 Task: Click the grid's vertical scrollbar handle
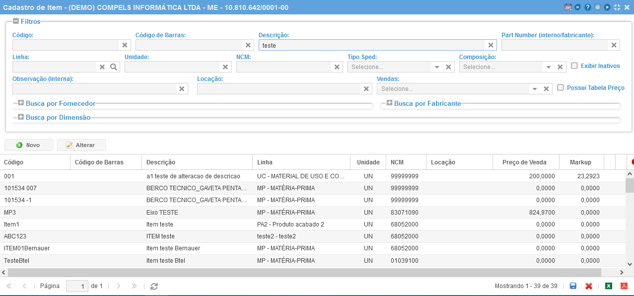630,185
